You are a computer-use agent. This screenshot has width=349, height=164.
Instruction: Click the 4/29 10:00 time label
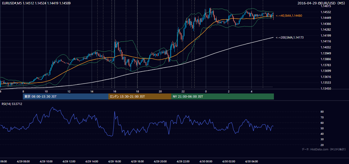click(x=46, y=162)
